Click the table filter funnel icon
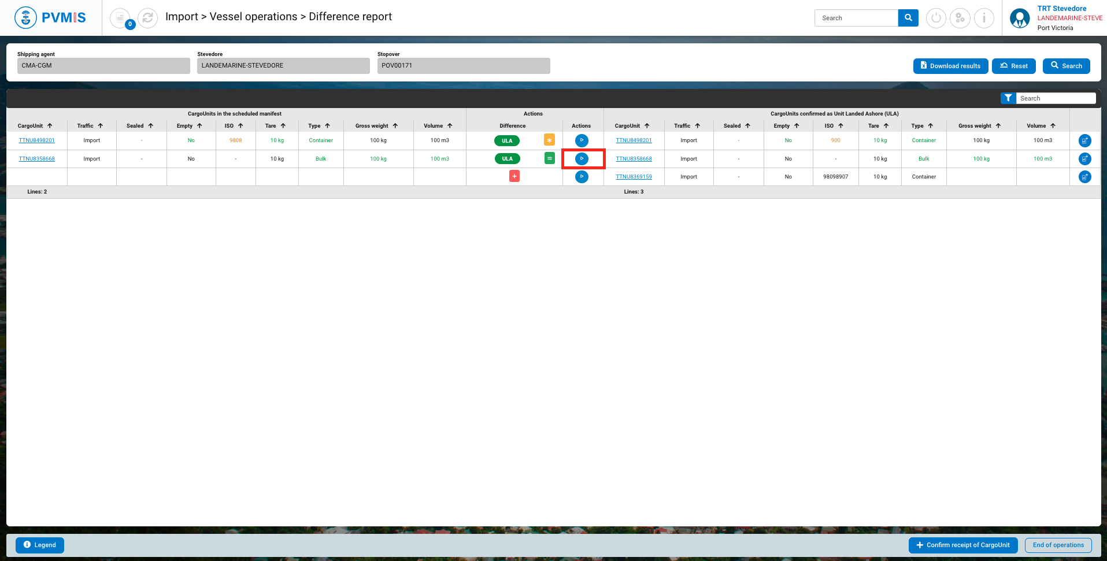Screen dimensions: 1107x561 (x=1008, y=98)
